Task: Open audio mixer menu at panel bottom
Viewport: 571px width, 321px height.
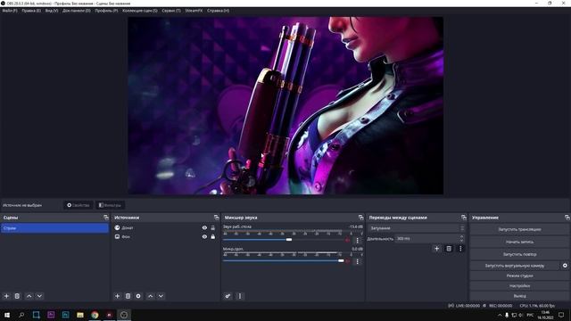Action: pos(240,296)
